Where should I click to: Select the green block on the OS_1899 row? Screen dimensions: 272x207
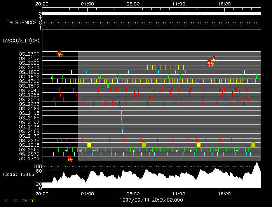pos(108,86)
